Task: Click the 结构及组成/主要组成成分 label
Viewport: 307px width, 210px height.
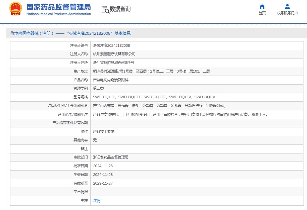Action: (67, 106)
